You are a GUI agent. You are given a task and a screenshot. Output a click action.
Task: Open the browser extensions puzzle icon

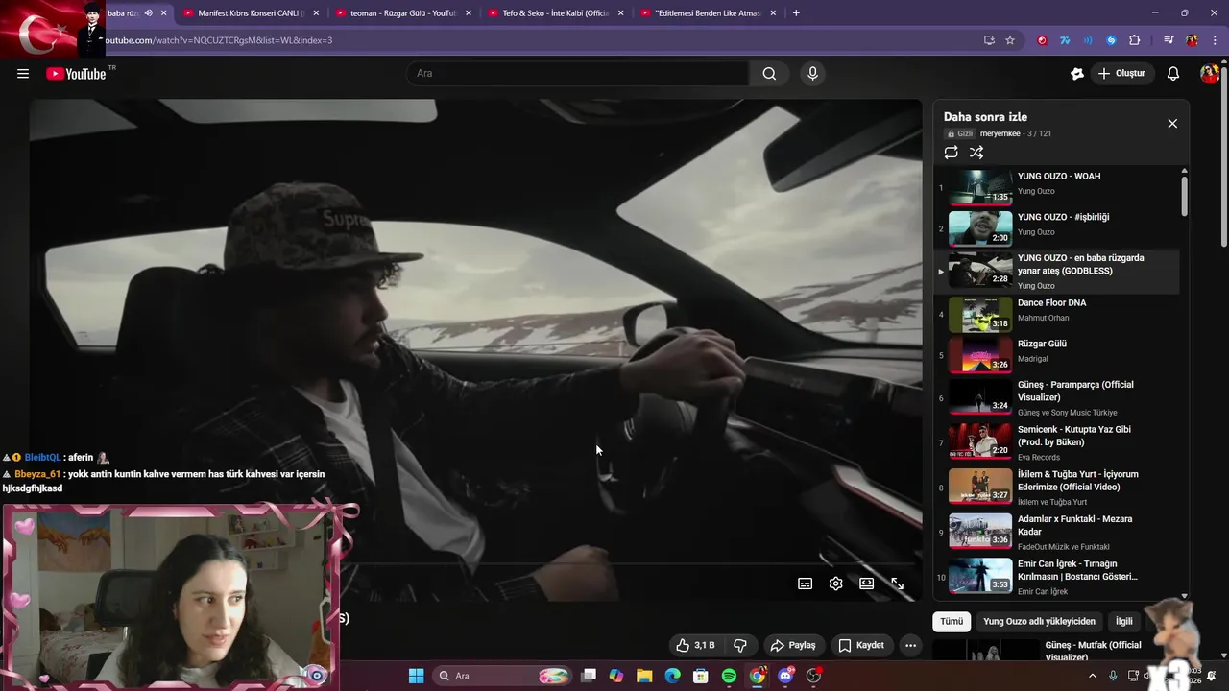coord(1135,40)
